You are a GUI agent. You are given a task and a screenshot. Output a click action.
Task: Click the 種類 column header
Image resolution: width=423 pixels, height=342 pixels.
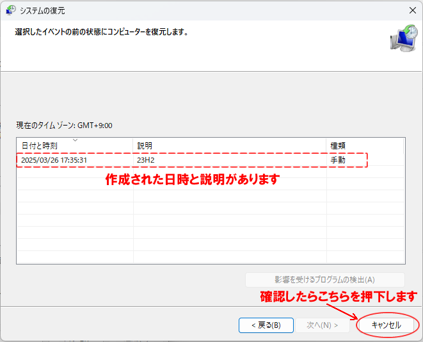click(365, 146)
